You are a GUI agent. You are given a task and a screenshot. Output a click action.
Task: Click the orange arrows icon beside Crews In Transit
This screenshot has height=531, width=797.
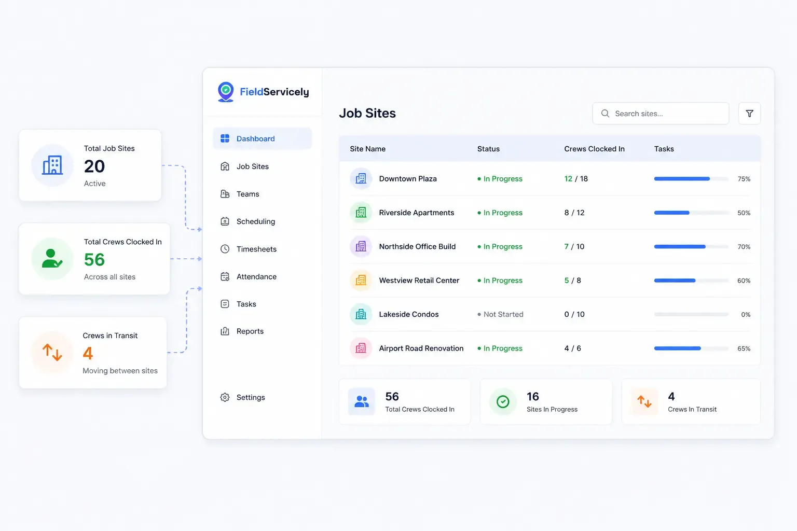coord(644,402)
